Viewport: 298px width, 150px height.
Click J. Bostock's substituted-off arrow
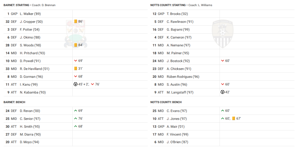223,61
